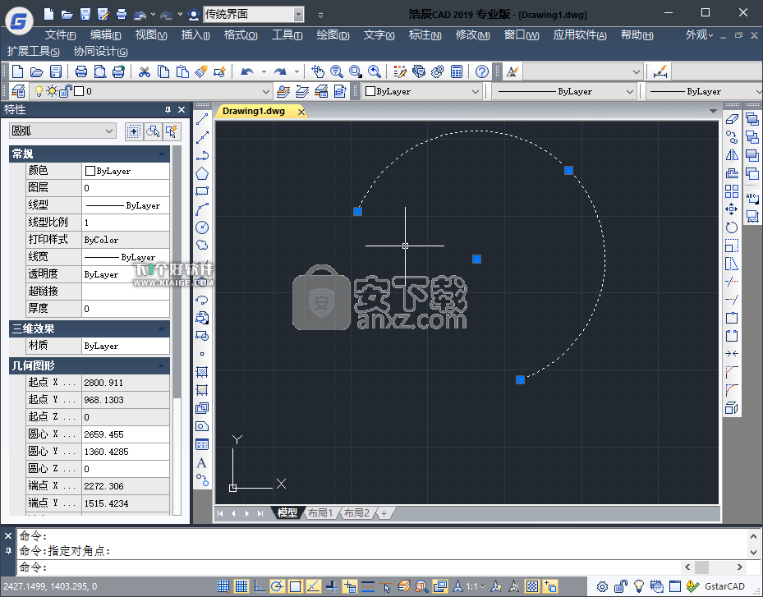
Task: Open the 标注 menu
Action: click(425, 35)
